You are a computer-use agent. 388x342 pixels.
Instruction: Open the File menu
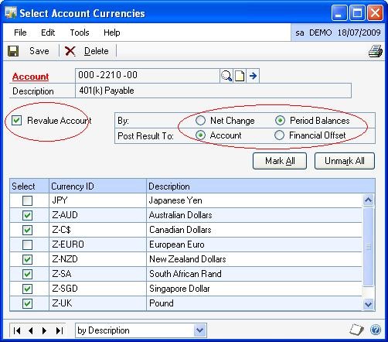20,32
